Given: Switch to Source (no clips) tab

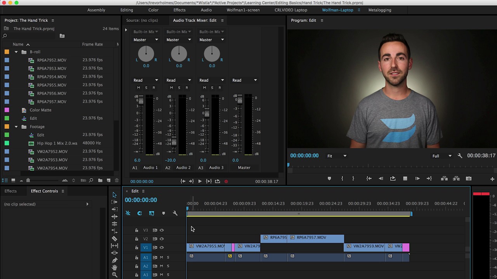Looking at the screenshot, I should point(142,21).
